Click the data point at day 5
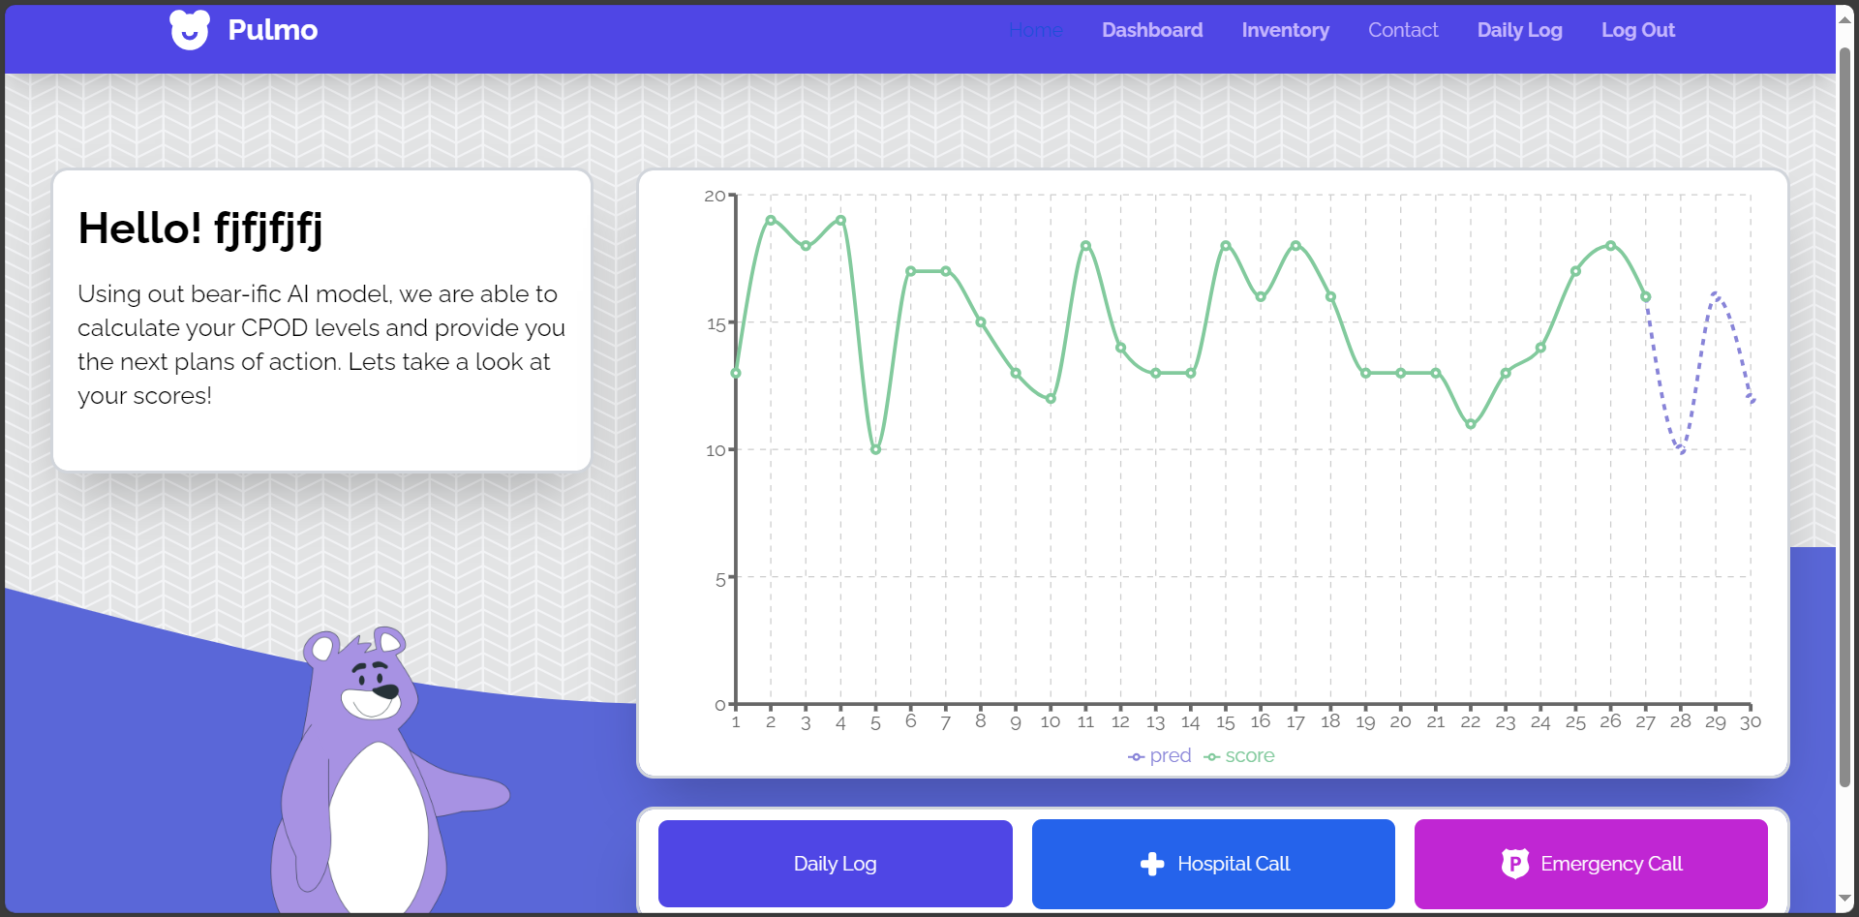The width and height of the screenshot is (1859, 917). pyautogui.click(x=875, y=449)
